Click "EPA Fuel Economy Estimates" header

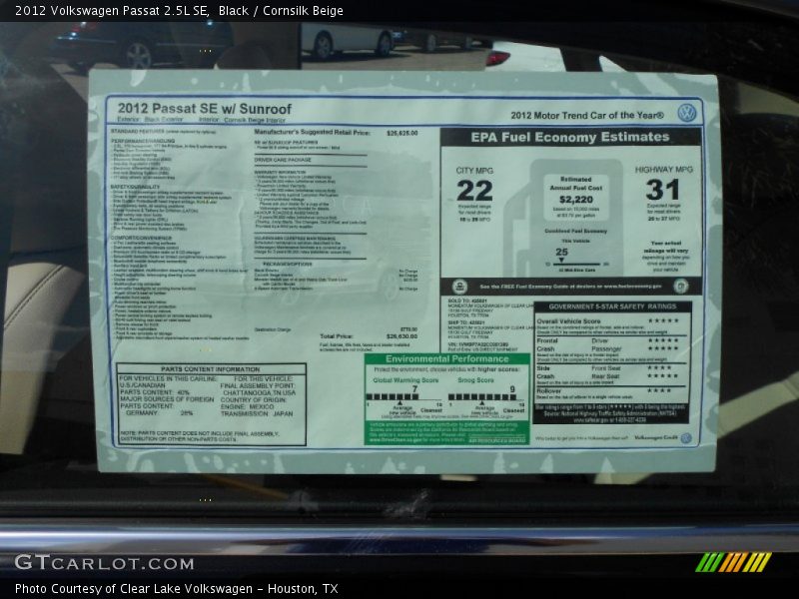pos(570,137)
